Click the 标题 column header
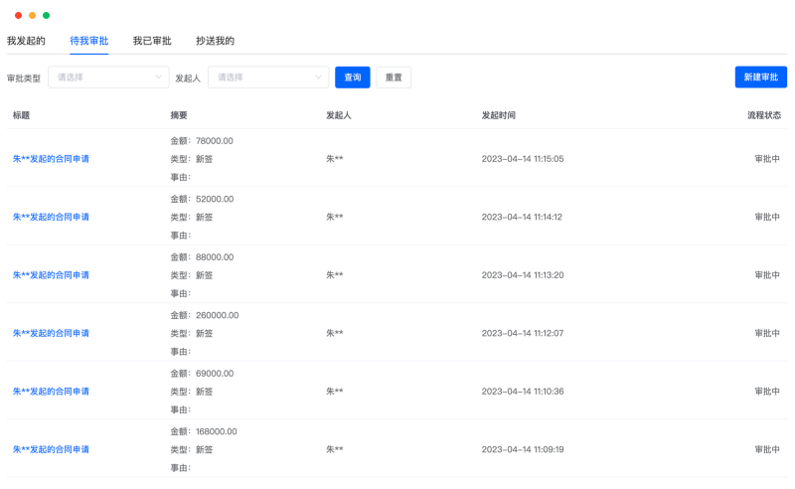This screenshot has width=795, height=489. pos(21,115)
